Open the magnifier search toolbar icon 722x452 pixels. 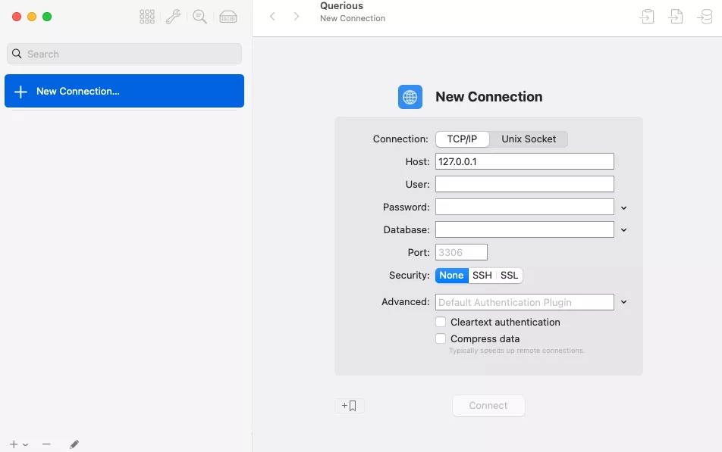point(200,17)
